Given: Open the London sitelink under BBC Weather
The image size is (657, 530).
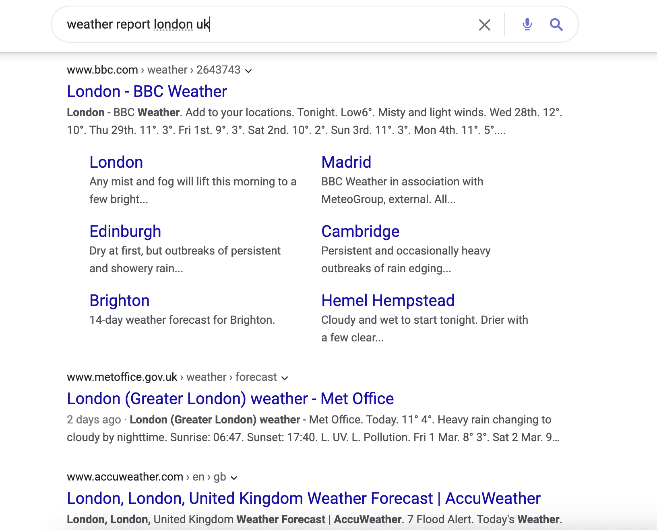Looking at the screenshot, I should [116, 162].
